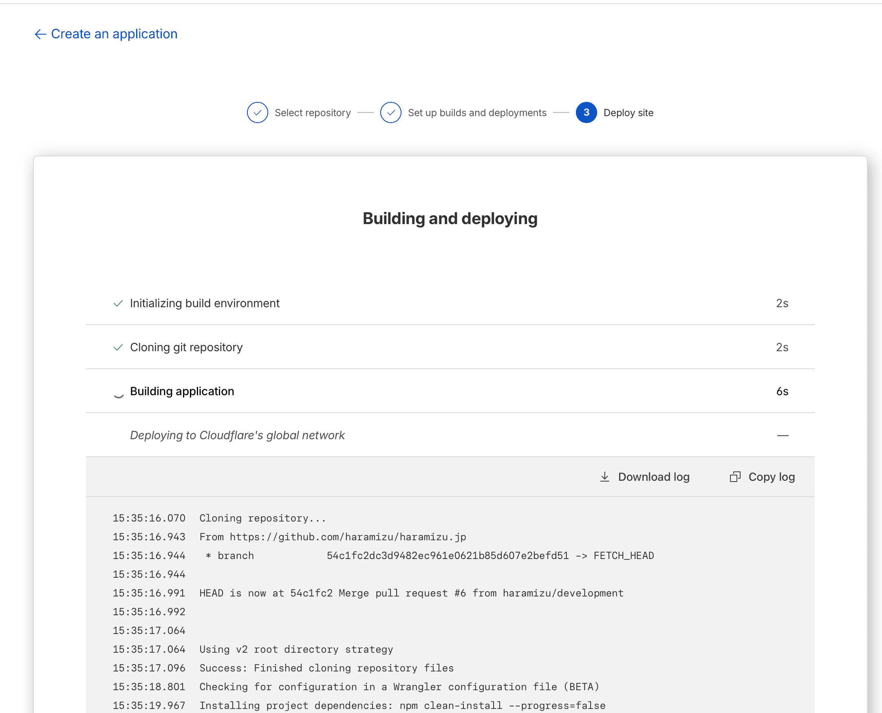
Task: Open the Create an application link
Action: click(x=114, y=34)
